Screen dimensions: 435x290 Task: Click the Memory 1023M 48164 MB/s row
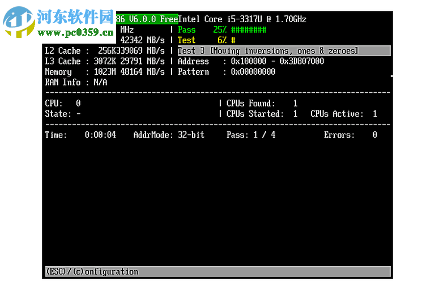[x=105, y=72]
